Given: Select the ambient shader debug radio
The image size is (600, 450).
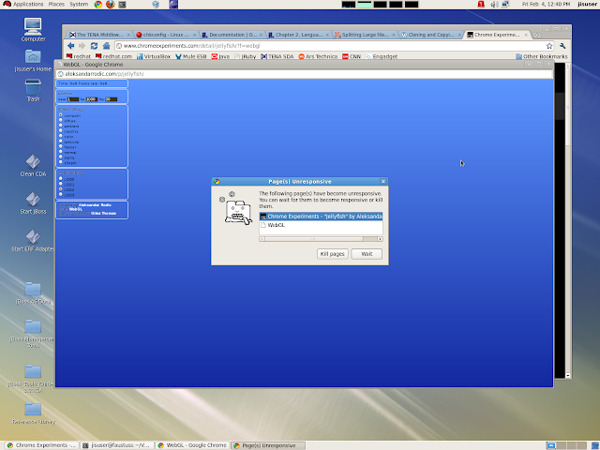Looking at the screenshot, I should click(x=60, y=126).
